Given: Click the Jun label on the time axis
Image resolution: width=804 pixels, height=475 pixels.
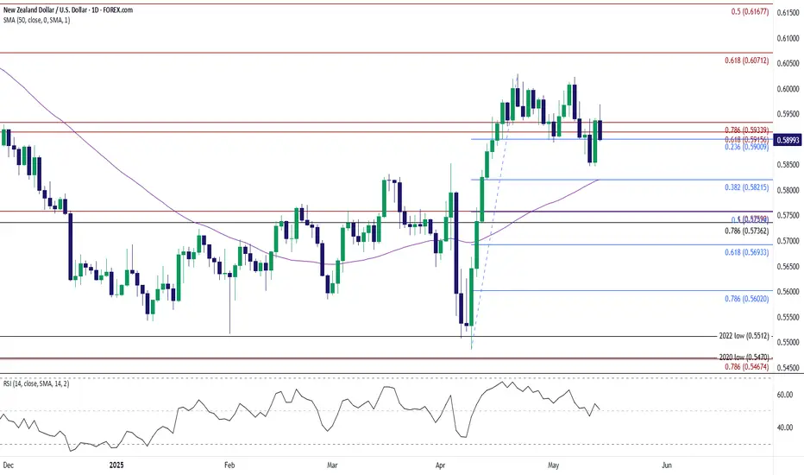Looking at the screenshot, I should click(667, 465).
